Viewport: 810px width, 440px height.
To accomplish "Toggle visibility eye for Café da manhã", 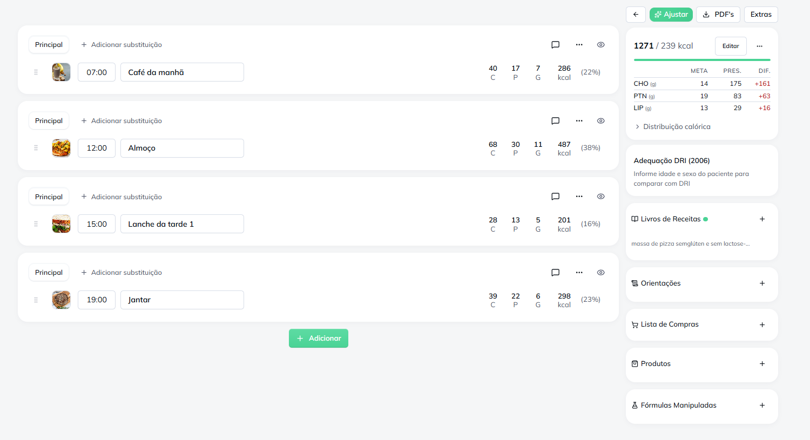I will (600, 45).
